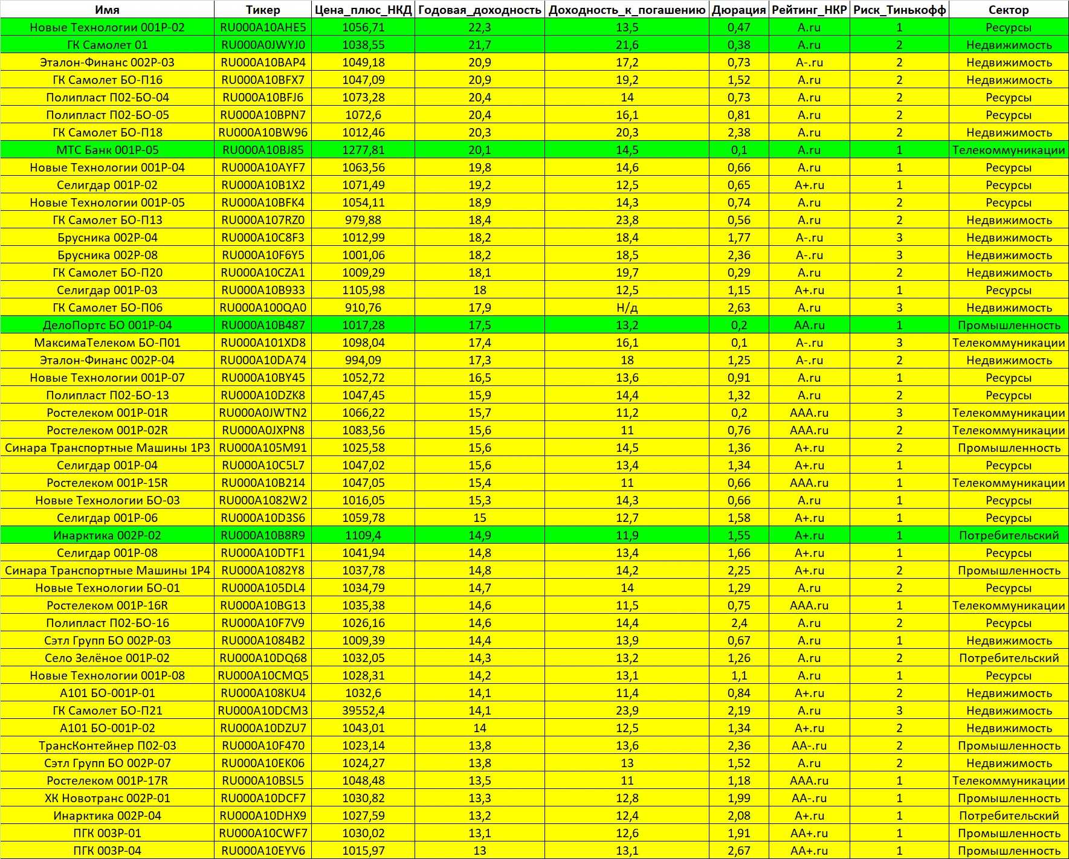Select the cell 'Село Зелёное 001Р-02'
This screenshot has height=859, width=1069.
point(108,658)
